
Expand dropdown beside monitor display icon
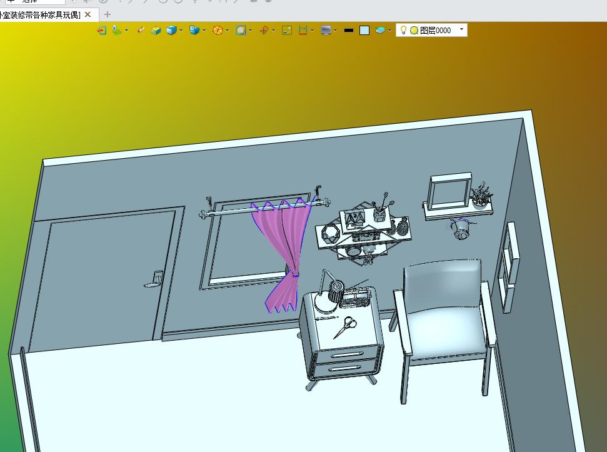pos(335,30)
